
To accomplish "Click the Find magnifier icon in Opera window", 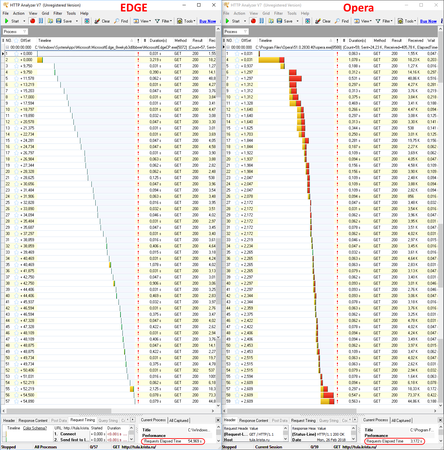I will tap(337, 21).
